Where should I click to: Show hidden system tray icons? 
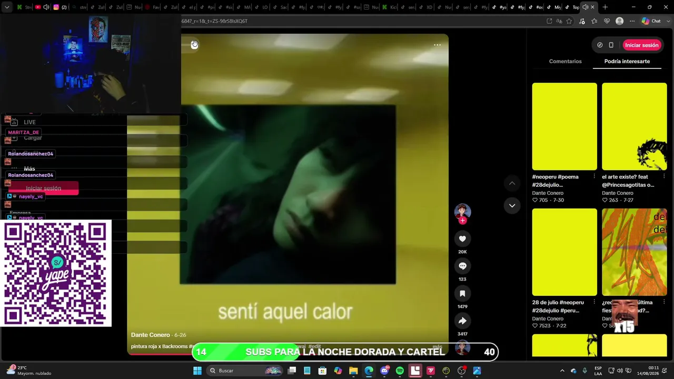(x=562, y=371)
